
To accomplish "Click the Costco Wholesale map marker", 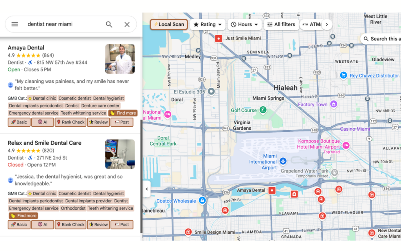I will 202,200.
